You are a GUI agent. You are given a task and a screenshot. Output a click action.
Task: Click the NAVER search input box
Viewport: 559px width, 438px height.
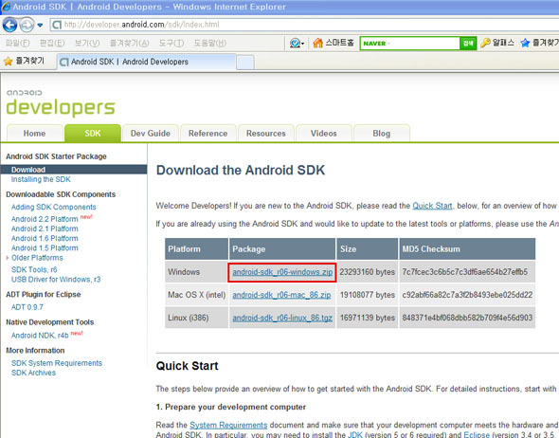pos(409,44)
